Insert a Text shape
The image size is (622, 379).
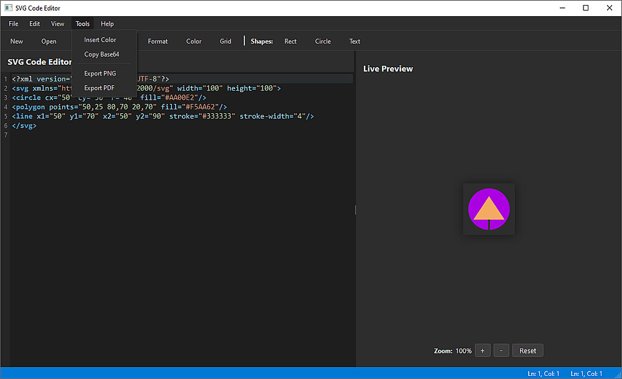click(355, 41)
